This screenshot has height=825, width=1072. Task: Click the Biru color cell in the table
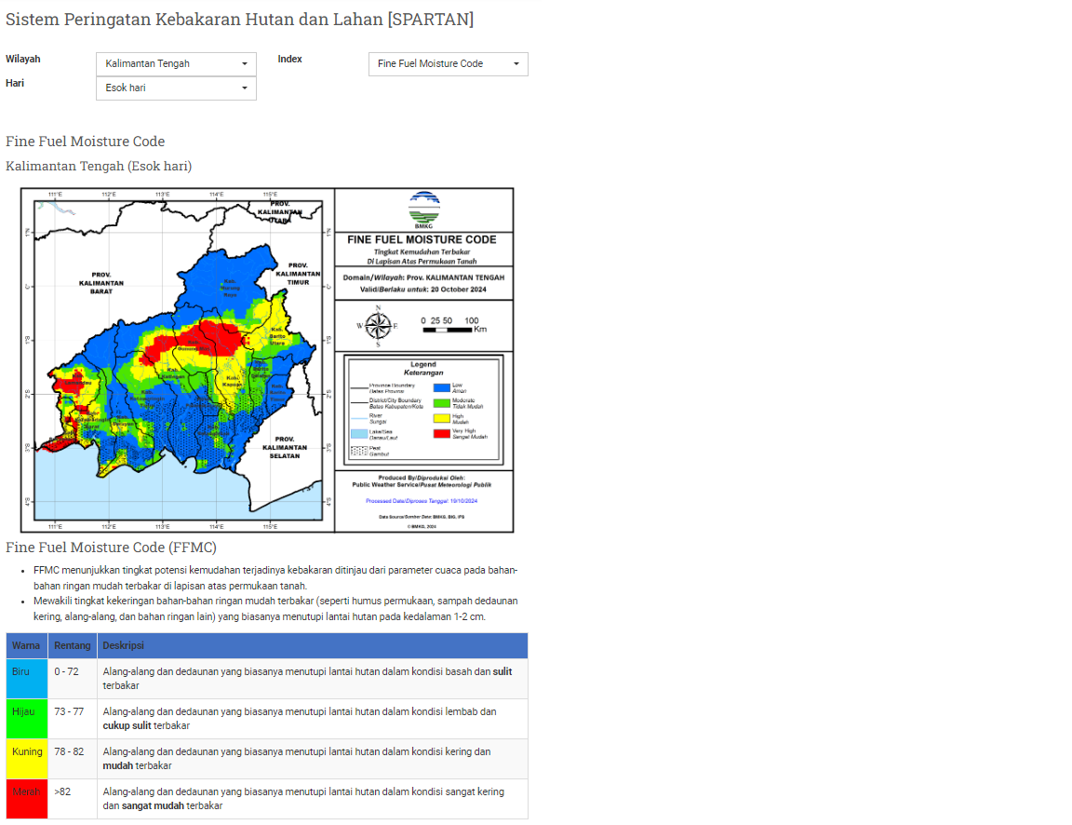pos(27,679)
